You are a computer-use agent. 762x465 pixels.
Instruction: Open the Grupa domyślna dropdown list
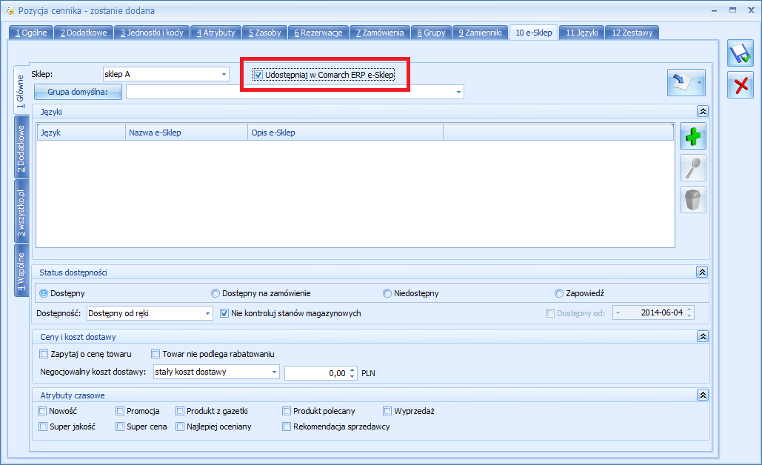point(459,92)
